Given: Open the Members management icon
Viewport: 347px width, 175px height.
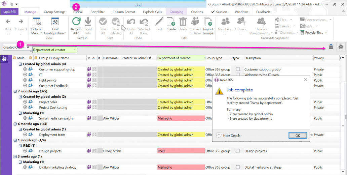Looking at the screenshot, I should coord(225,22).
